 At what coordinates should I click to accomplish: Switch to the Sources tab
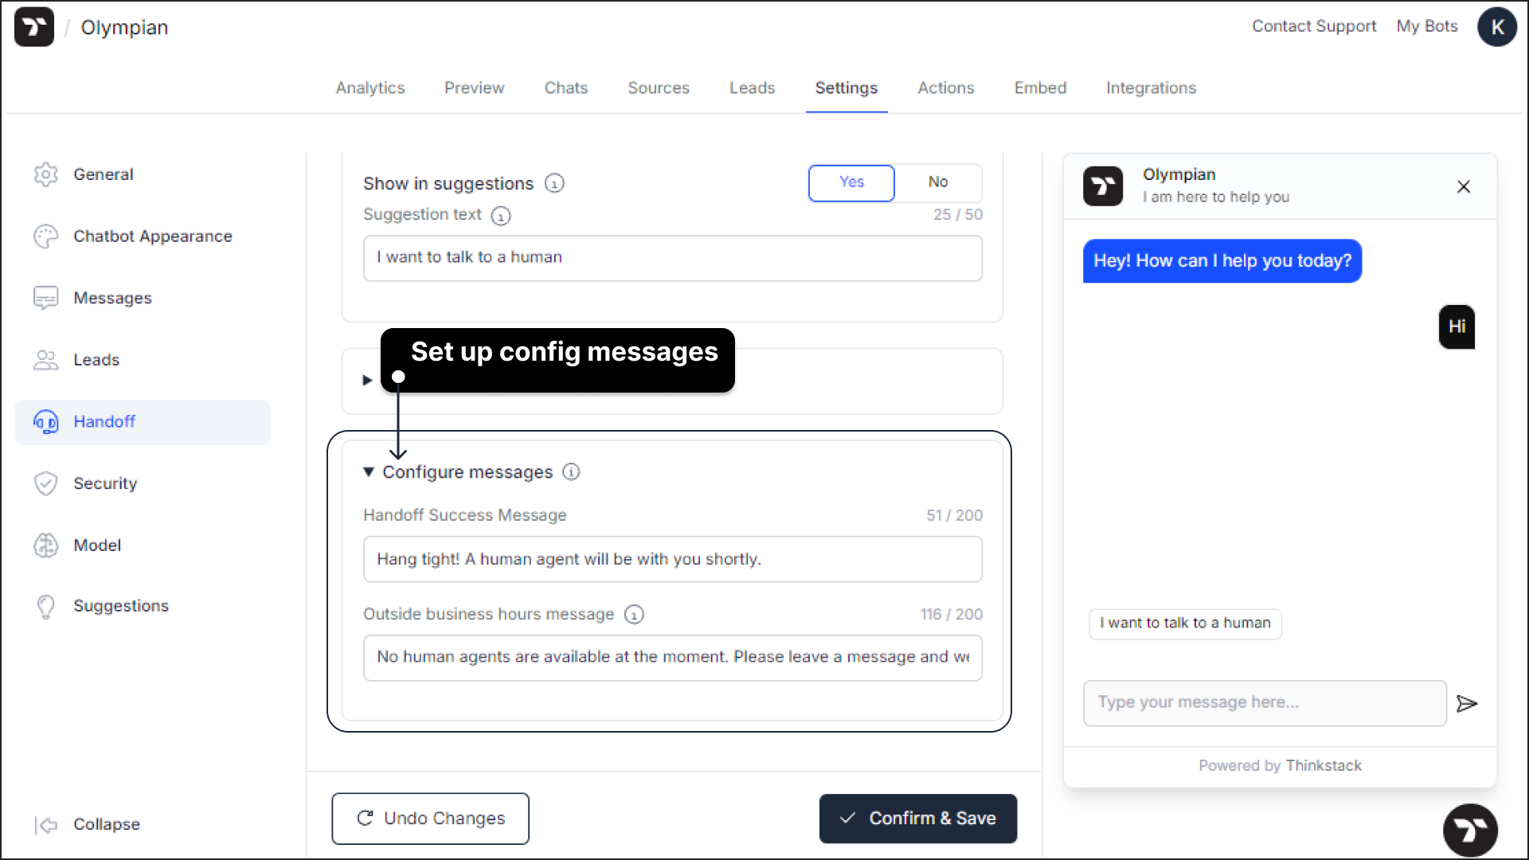[x=659, y=88]
